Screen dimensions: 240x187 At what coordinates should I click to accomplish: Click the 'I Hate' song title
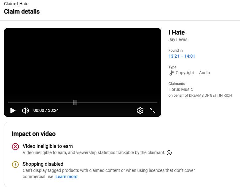(x=177, y=33)
